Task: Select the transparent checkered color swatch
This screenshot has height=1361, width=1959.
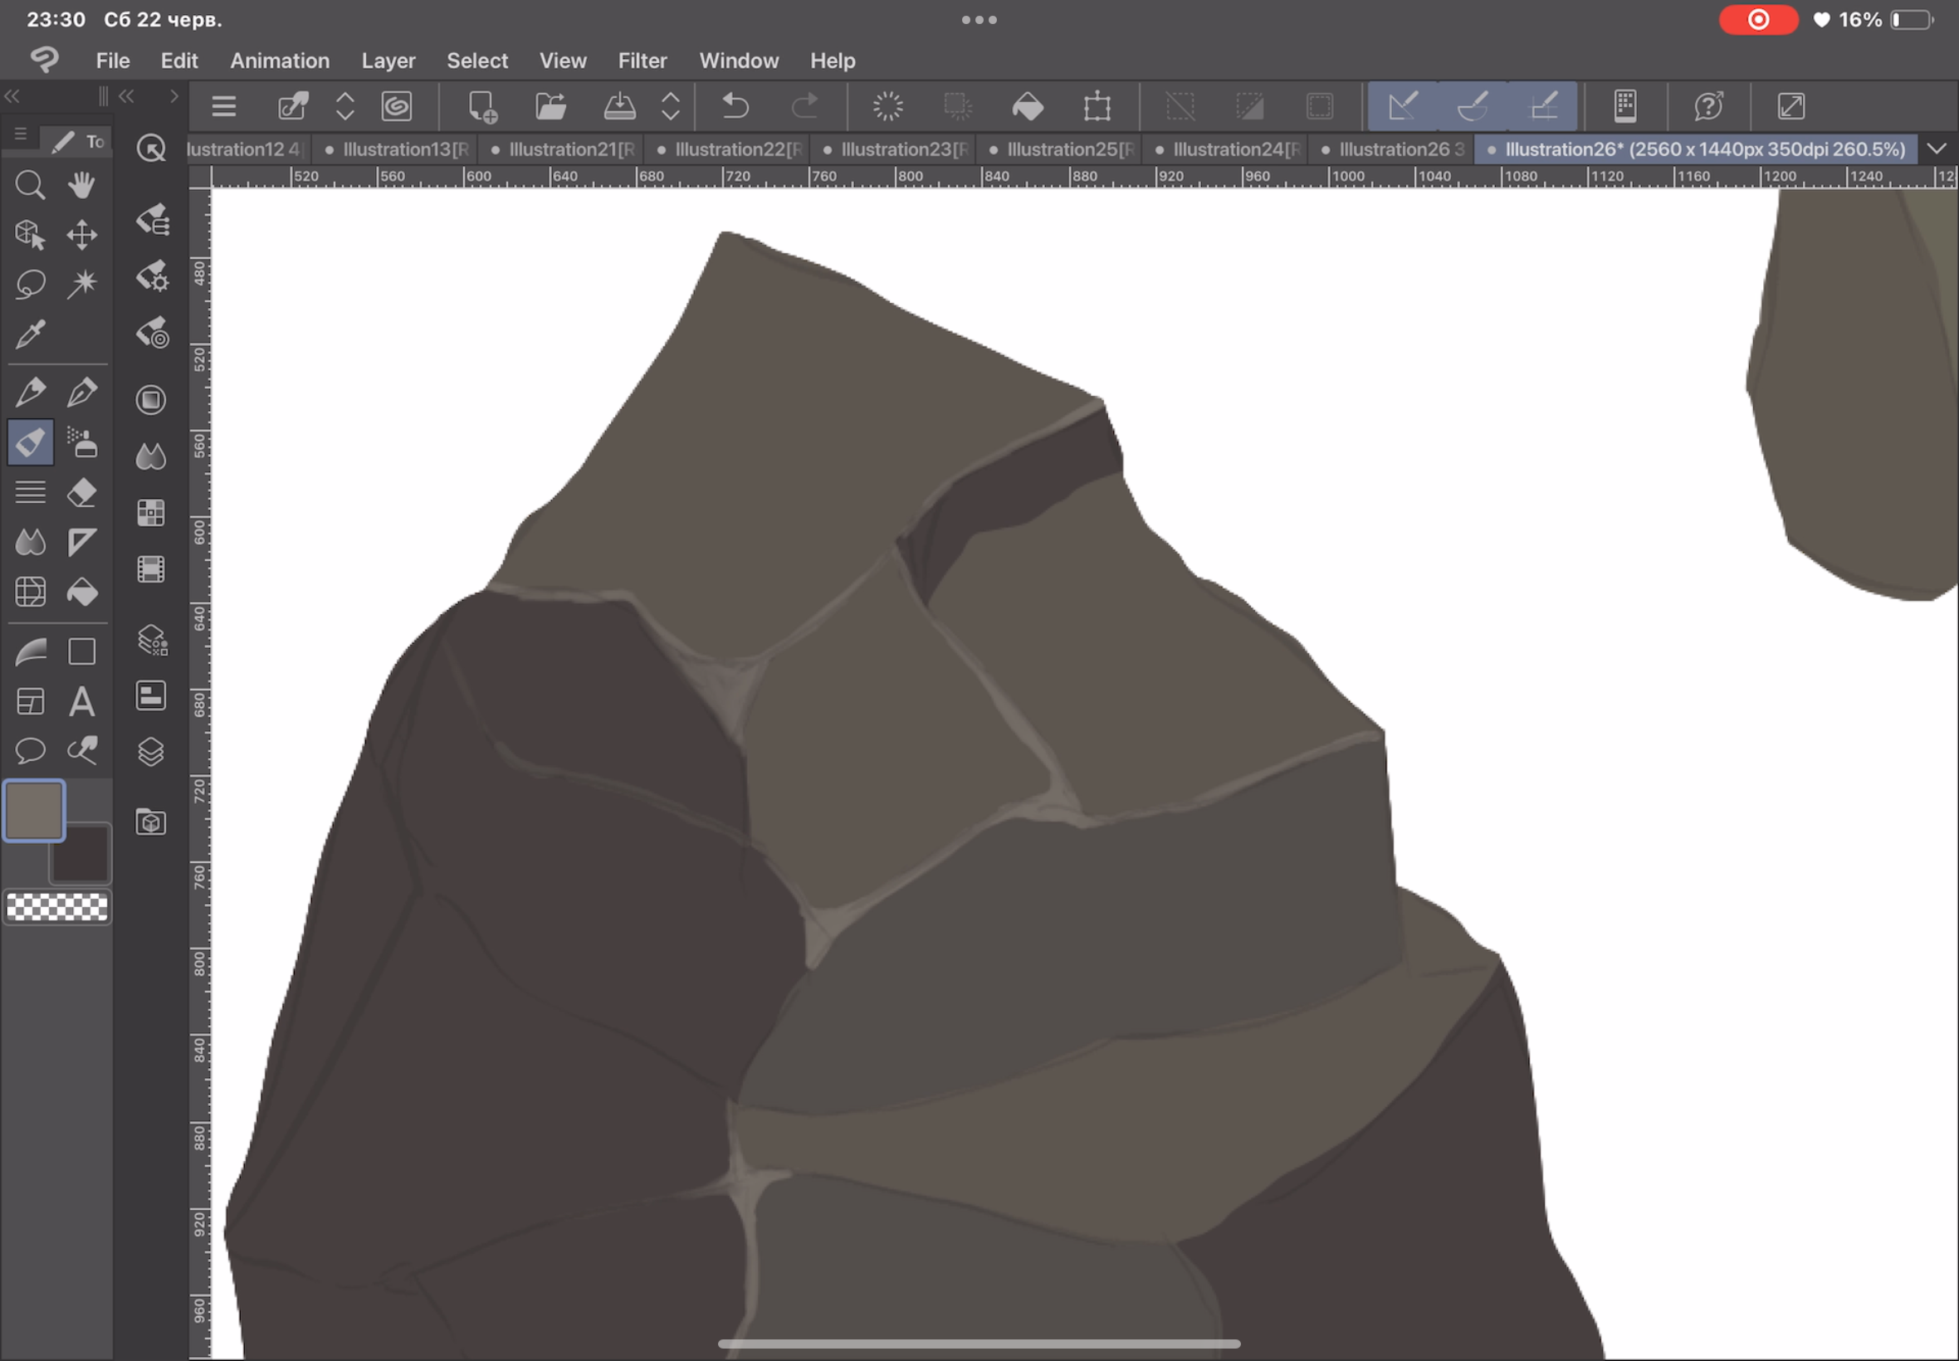Action: tap(57, 907)
